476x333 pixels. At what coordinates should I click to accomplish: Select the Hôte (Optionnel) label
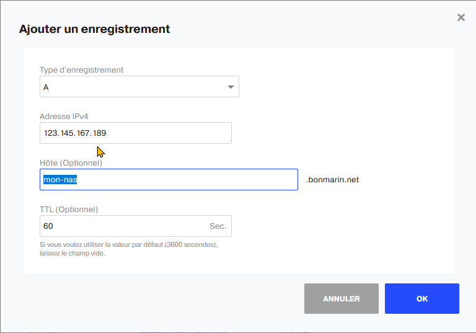[71, 163]
